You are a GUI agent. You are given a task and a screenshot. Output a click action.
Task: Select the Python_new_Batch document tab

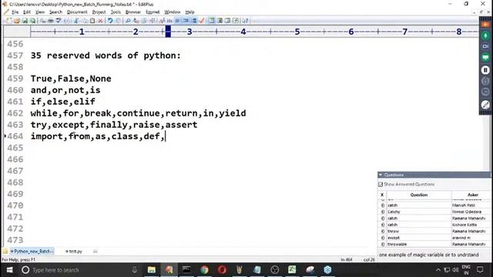(32, 252)
